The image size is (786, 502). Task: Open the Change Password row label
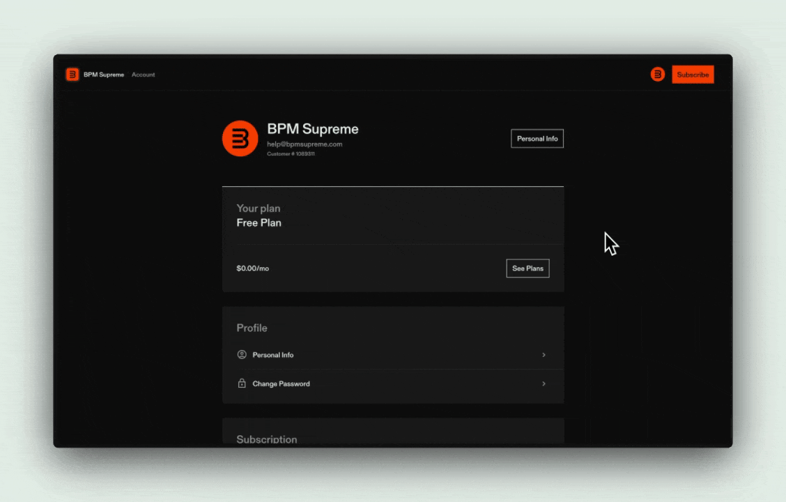(x=282, y=383)
